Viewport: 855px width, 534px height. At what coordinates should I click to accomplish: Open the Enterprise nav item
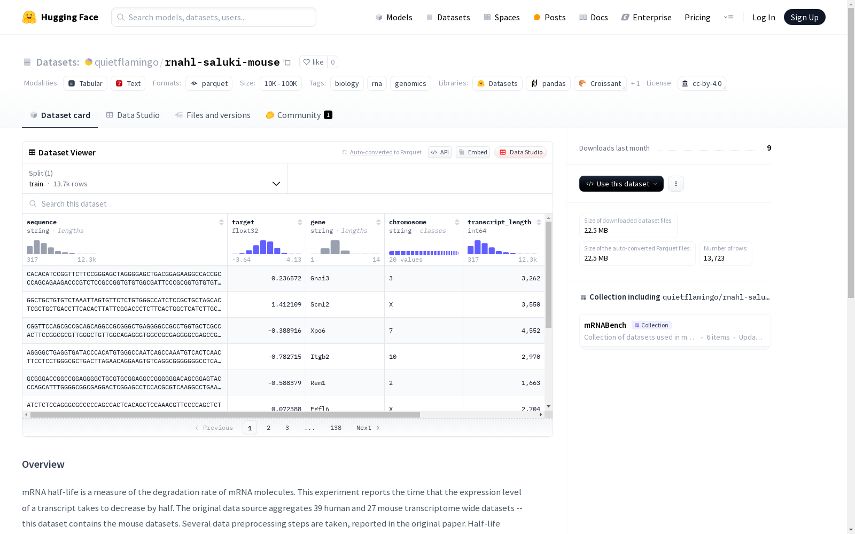click(x=646, y=17)
